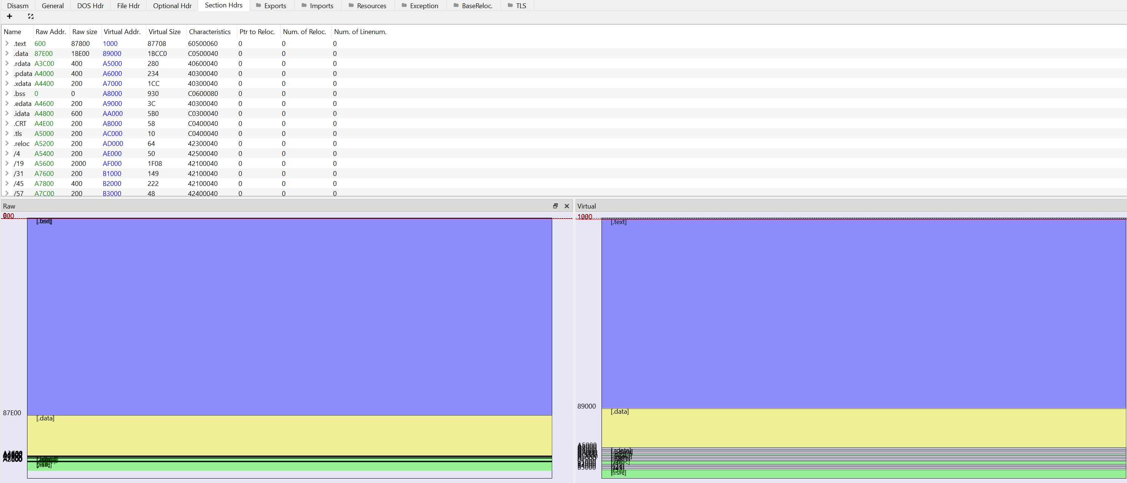This screenshot has width=1127, height=483.
Task: Click the yellow .data block in Raw view
Action: point(290,435)
